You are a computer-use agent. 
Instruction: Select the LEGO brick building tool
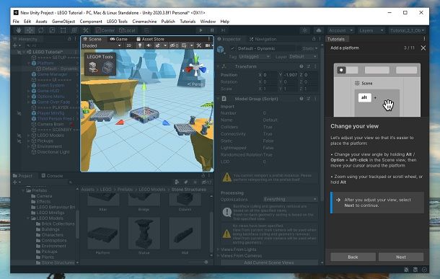(x=93, y=67)
